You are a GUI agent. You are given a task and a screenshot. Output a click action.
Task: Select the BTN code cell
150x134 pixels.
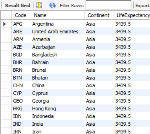coord(21,78)
